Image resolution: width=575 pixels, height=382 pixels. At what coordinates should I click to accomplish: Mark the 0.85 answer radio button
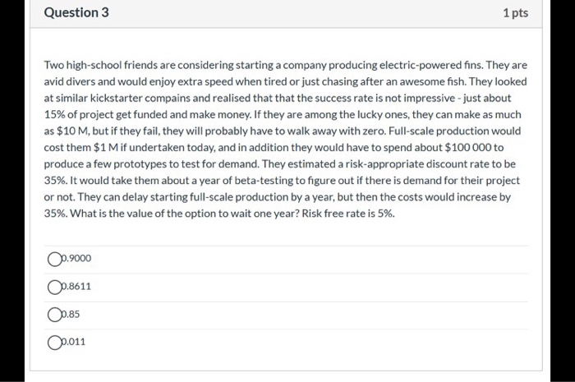(53, 314)
